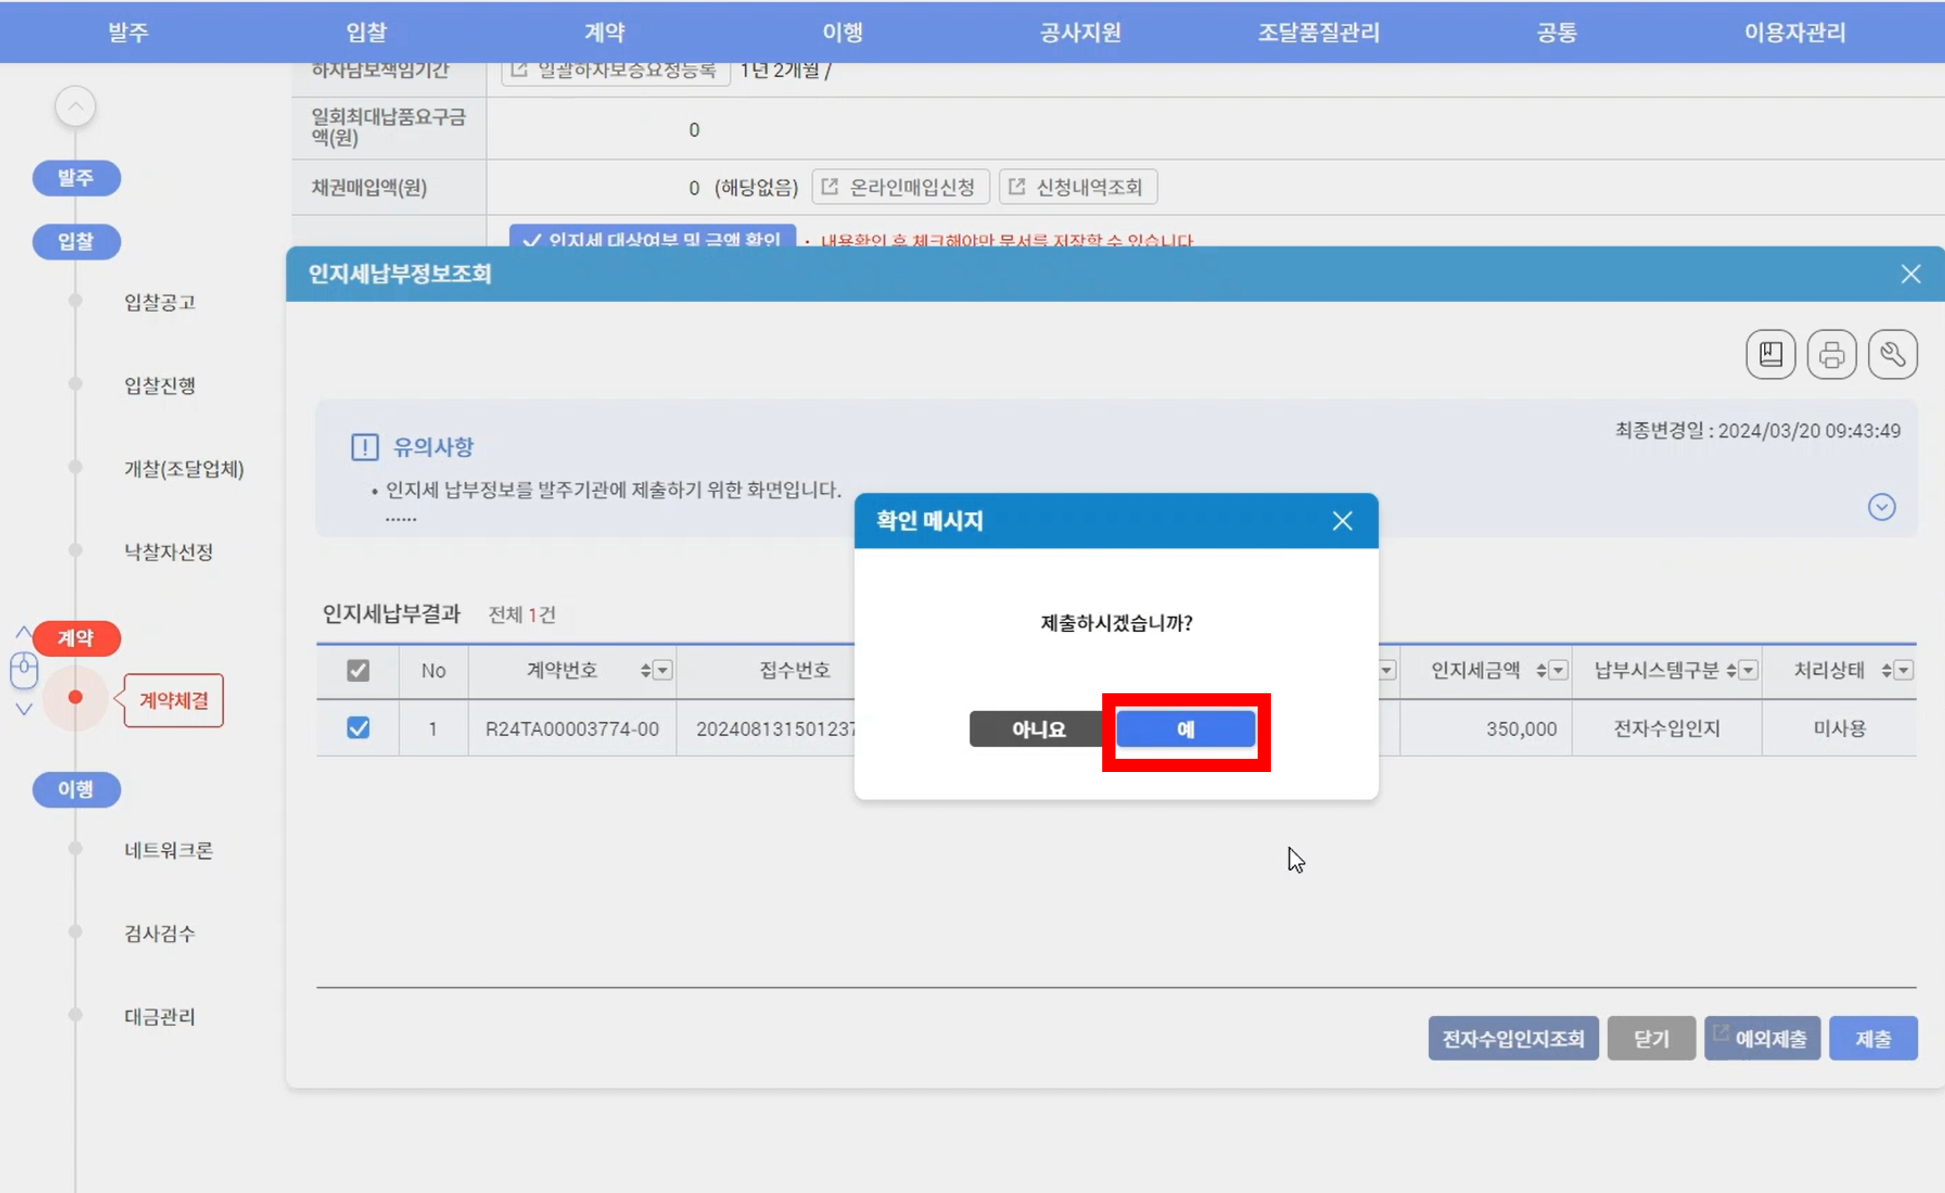This screenshot has width=1945, height=1193.
Task: Sort by 납부시스템구분 column arrows
Action: coord(1731,671)
